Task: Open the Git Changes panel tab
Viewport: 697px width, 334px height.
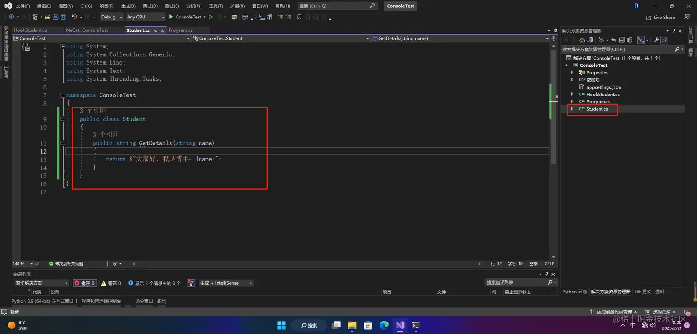Action: (x=643, y=292)
